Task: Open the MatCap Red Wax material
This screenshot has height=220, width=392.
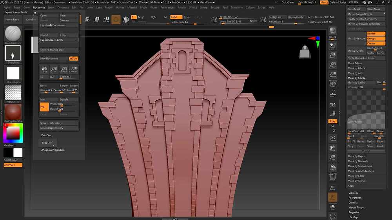Action: click(13, 112)
